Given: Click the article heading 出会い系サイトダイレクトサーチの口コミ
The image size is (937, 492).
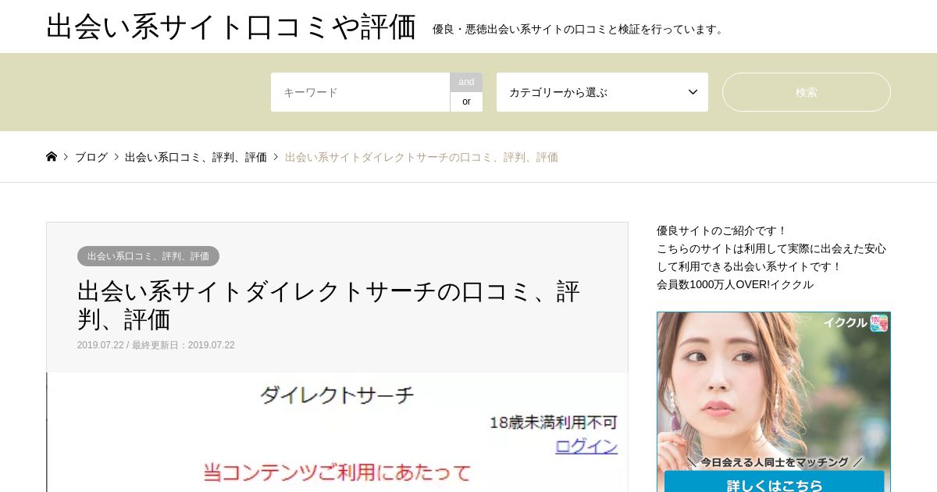Looking at the screenshot, I should tap(329, 305).
